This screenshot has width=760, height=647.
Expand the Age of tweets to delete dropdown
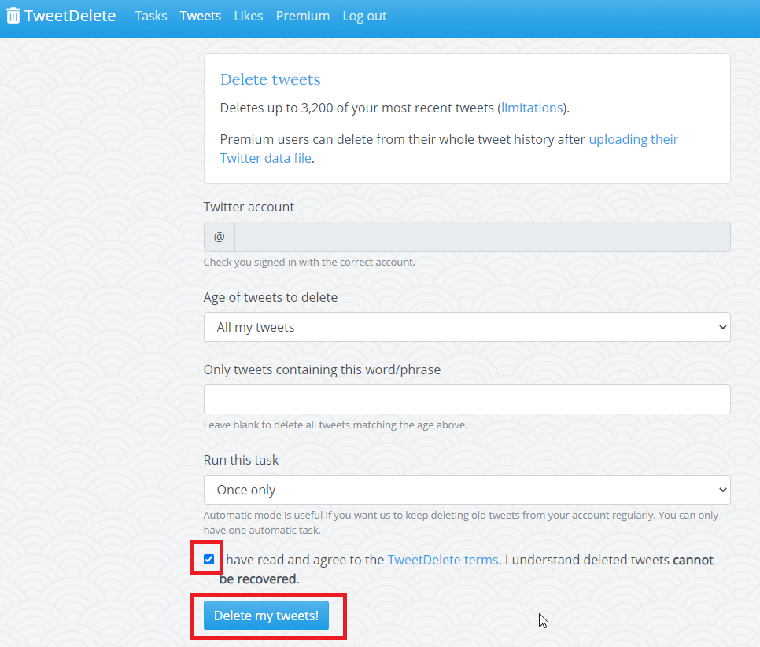467,327
